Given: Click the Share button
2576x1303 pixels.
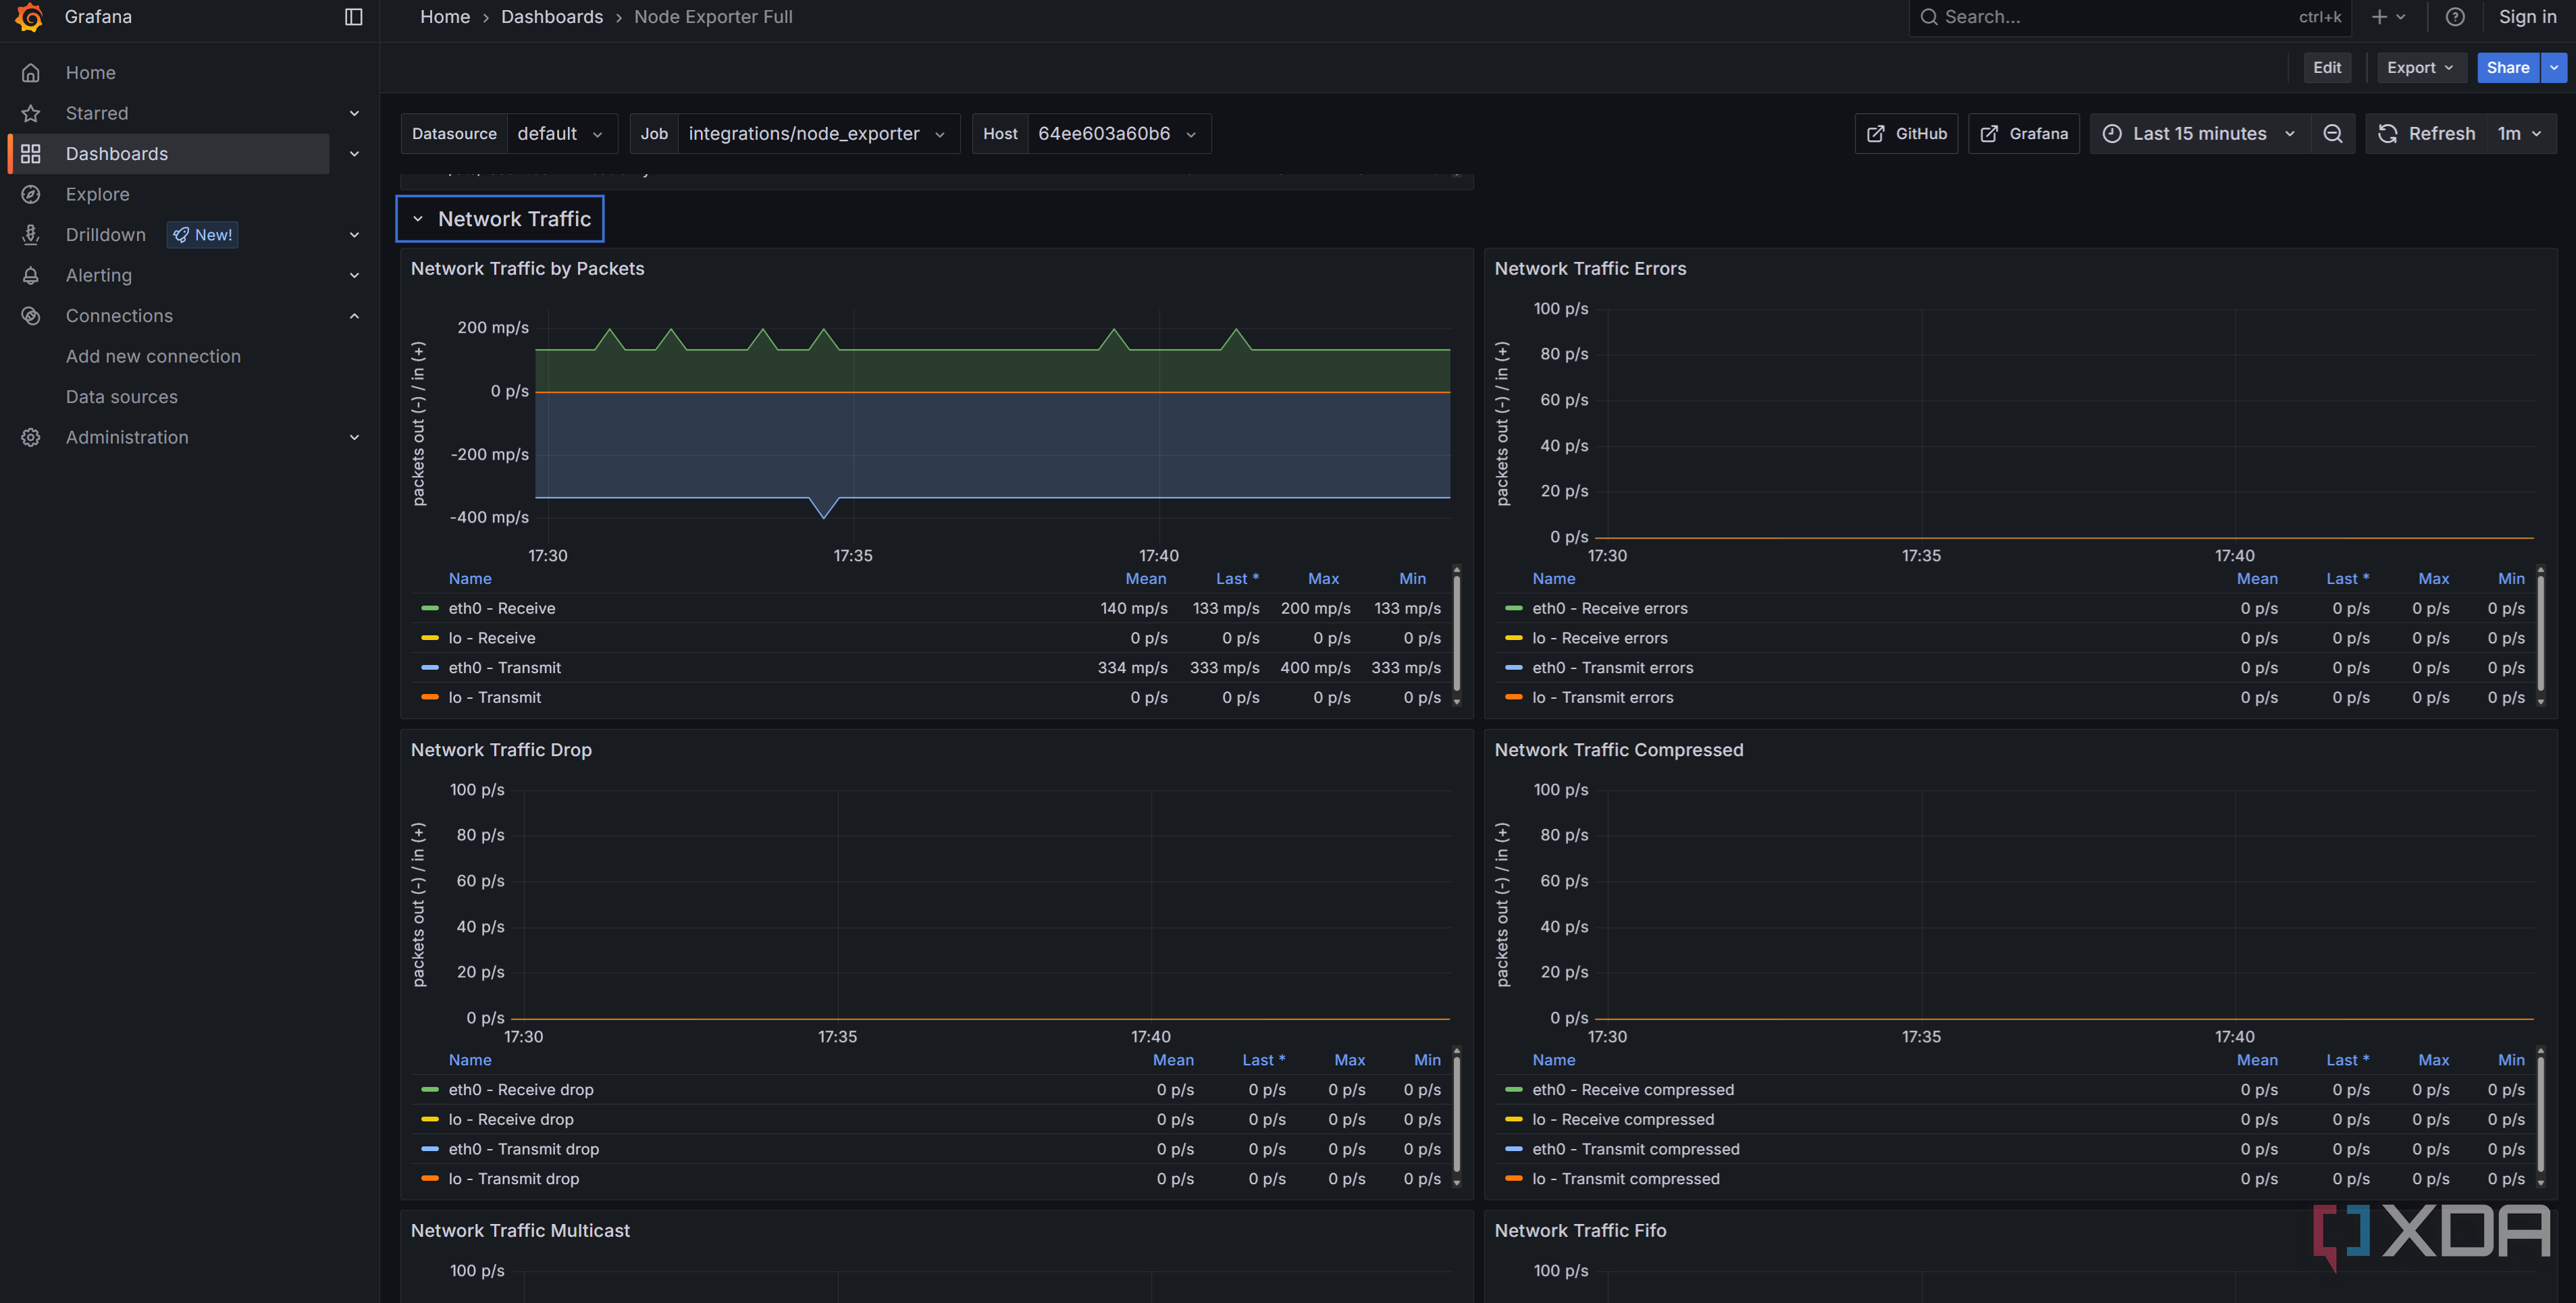Looking at the screenshot, I should tap(2507, 68).
